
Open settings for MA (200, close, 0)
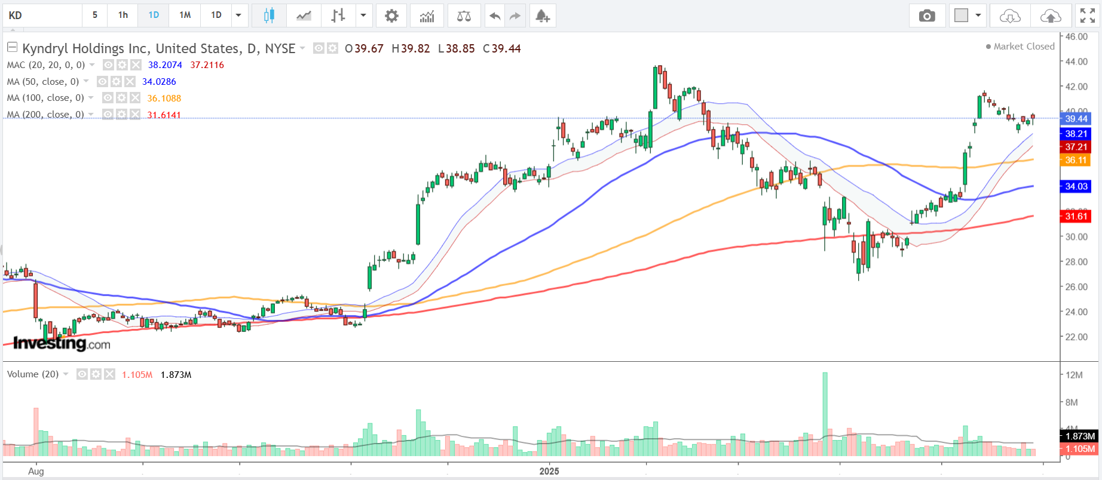click(x=121, y=114)
